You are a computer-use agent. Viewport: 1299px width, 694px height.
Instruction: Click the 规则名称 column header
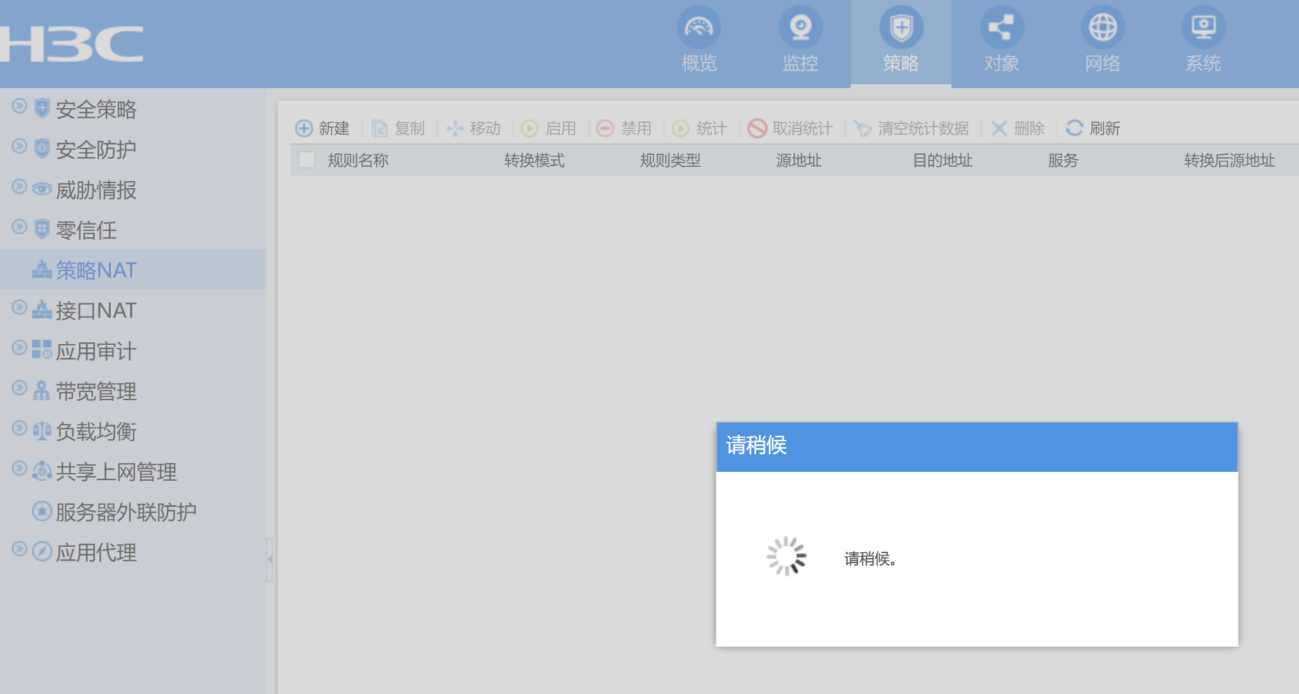(x=358, y=160)
